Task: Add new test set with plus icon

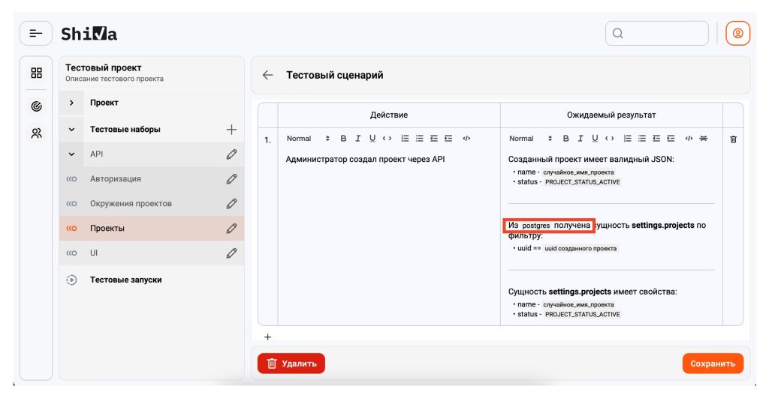Action: (231, 130)
